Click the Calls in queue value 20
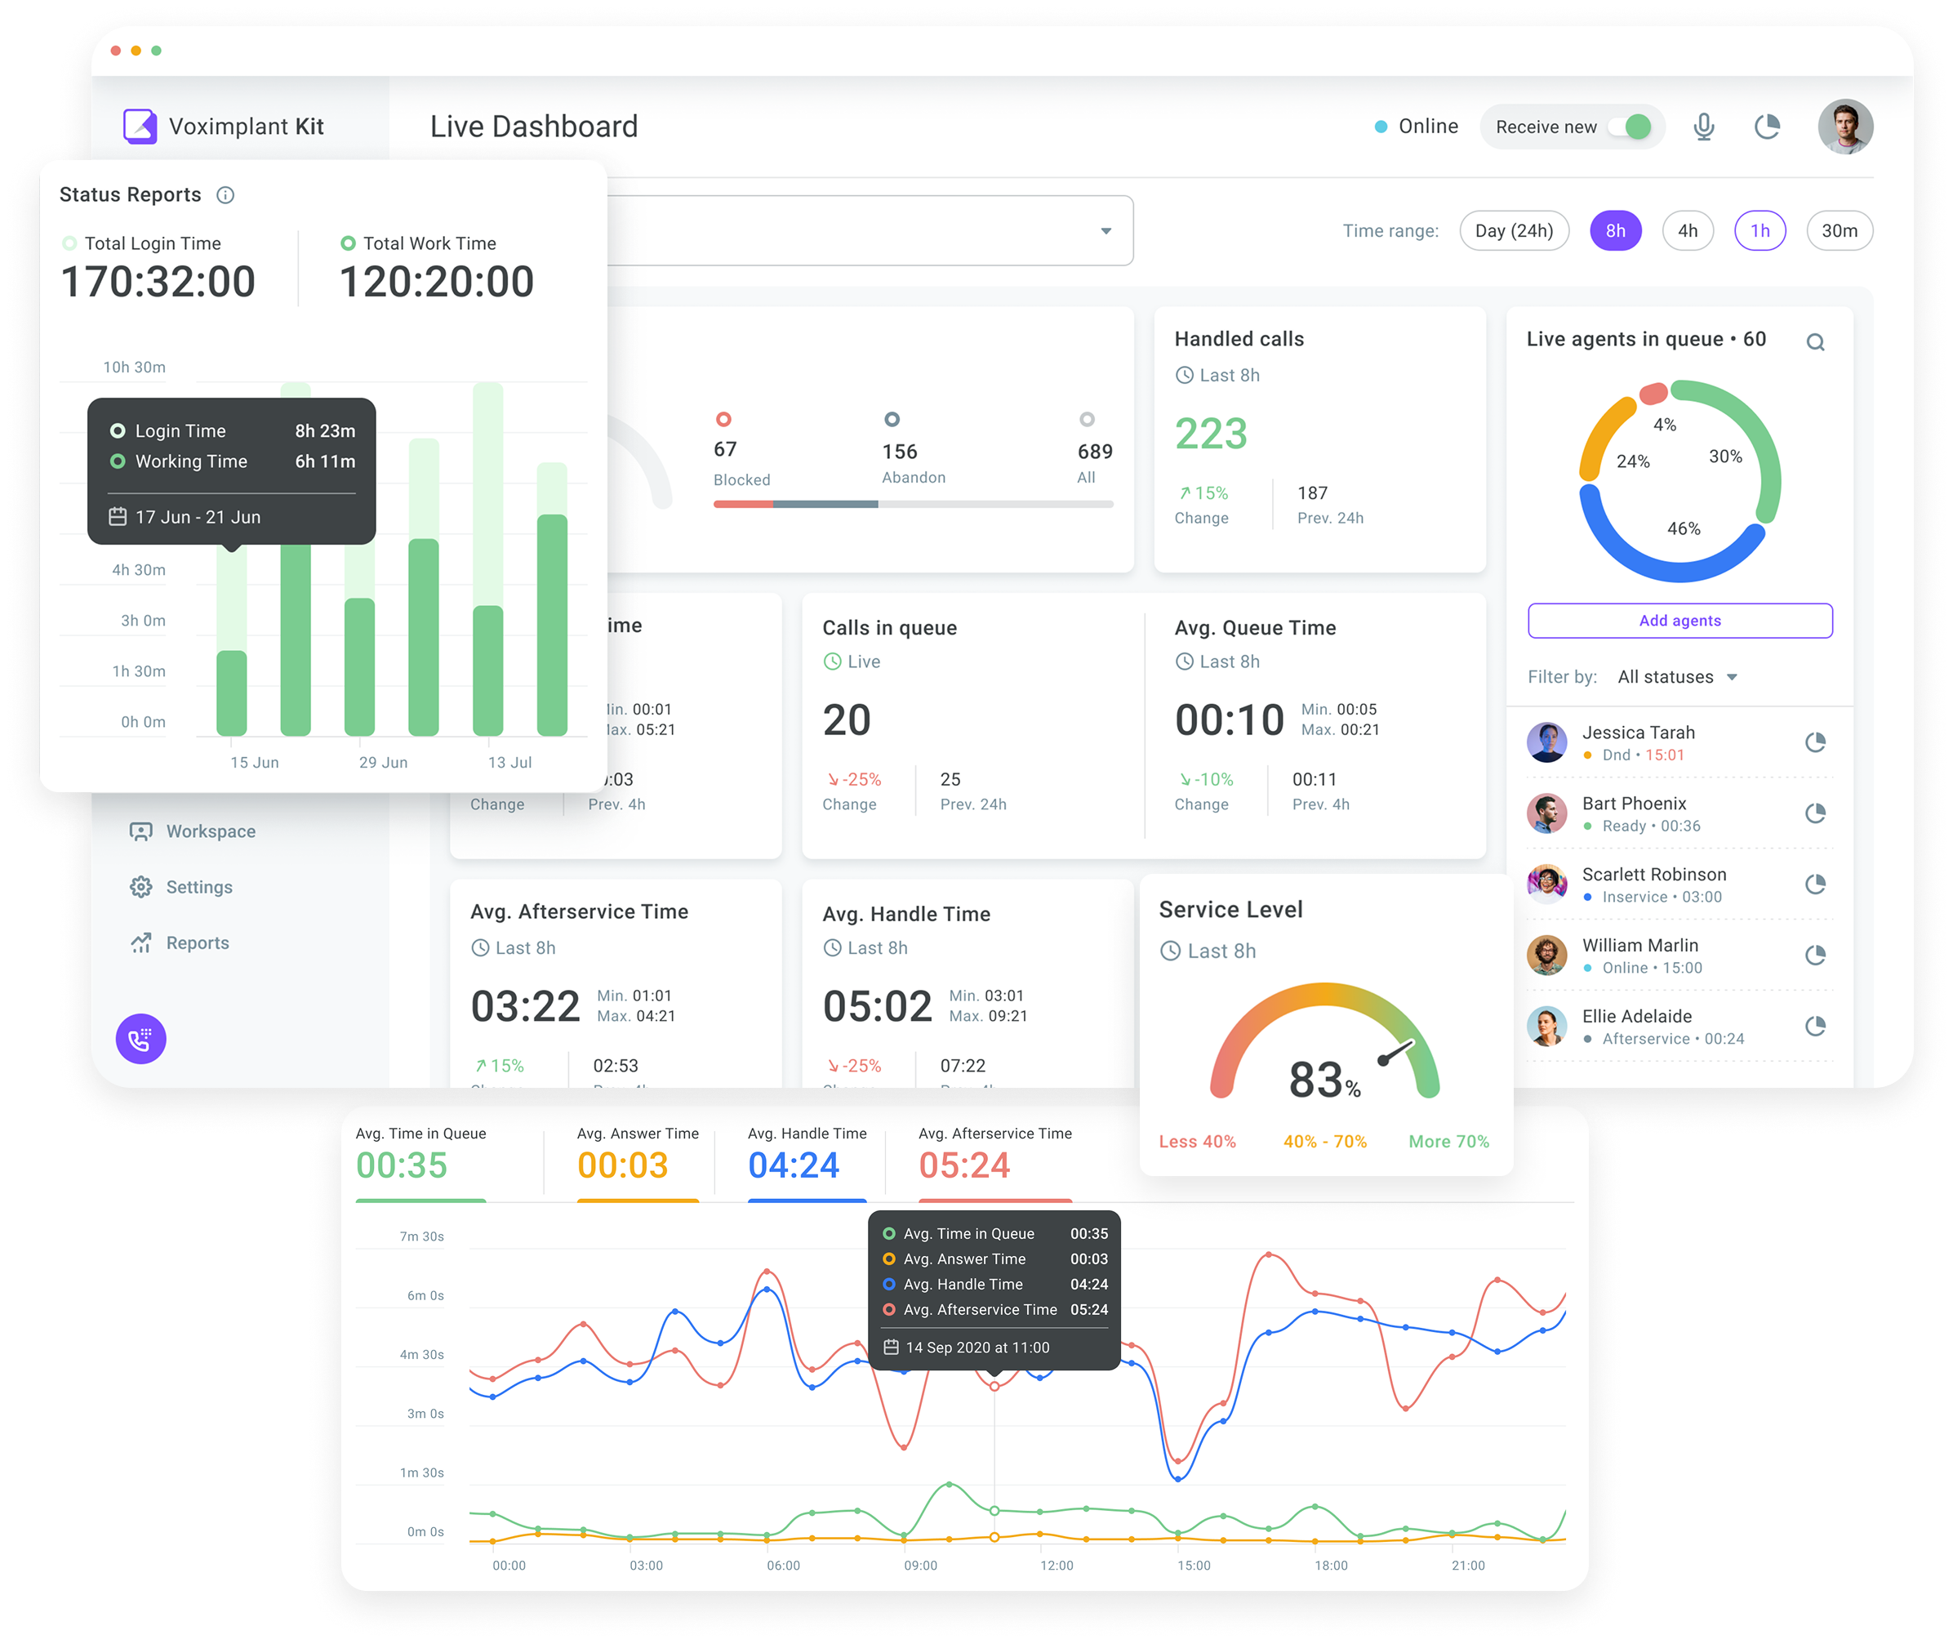The height and width of the screenshot is (1644, 1953). (846, 720)
